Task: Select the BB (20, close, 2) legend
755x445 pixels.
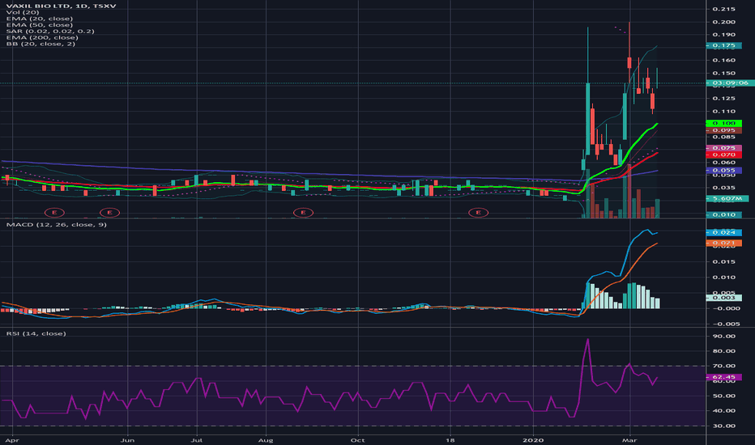Action: 41,44
